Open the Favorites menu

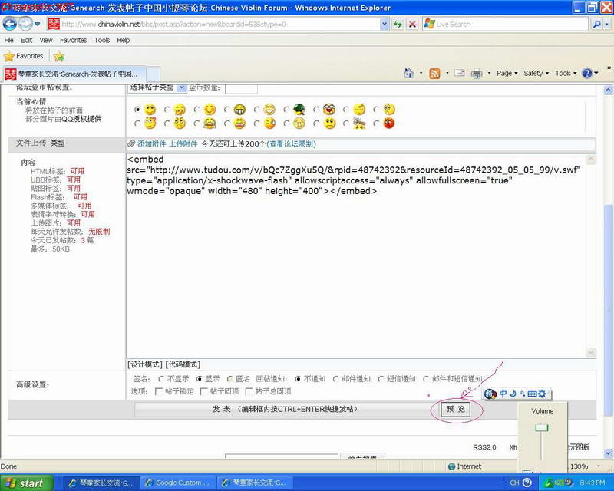click(x=73, y=40)
